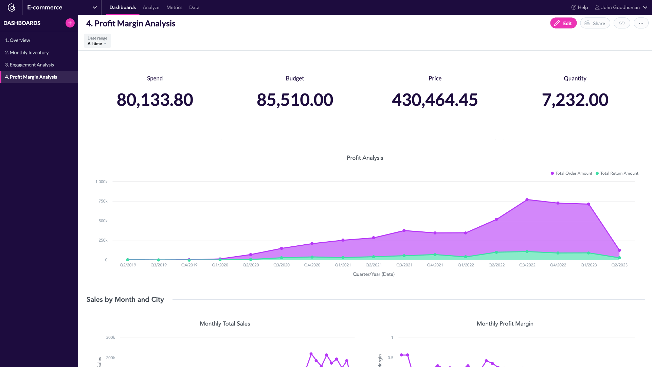Toggle Total Order Amount legend item

(x=572, y=173)
